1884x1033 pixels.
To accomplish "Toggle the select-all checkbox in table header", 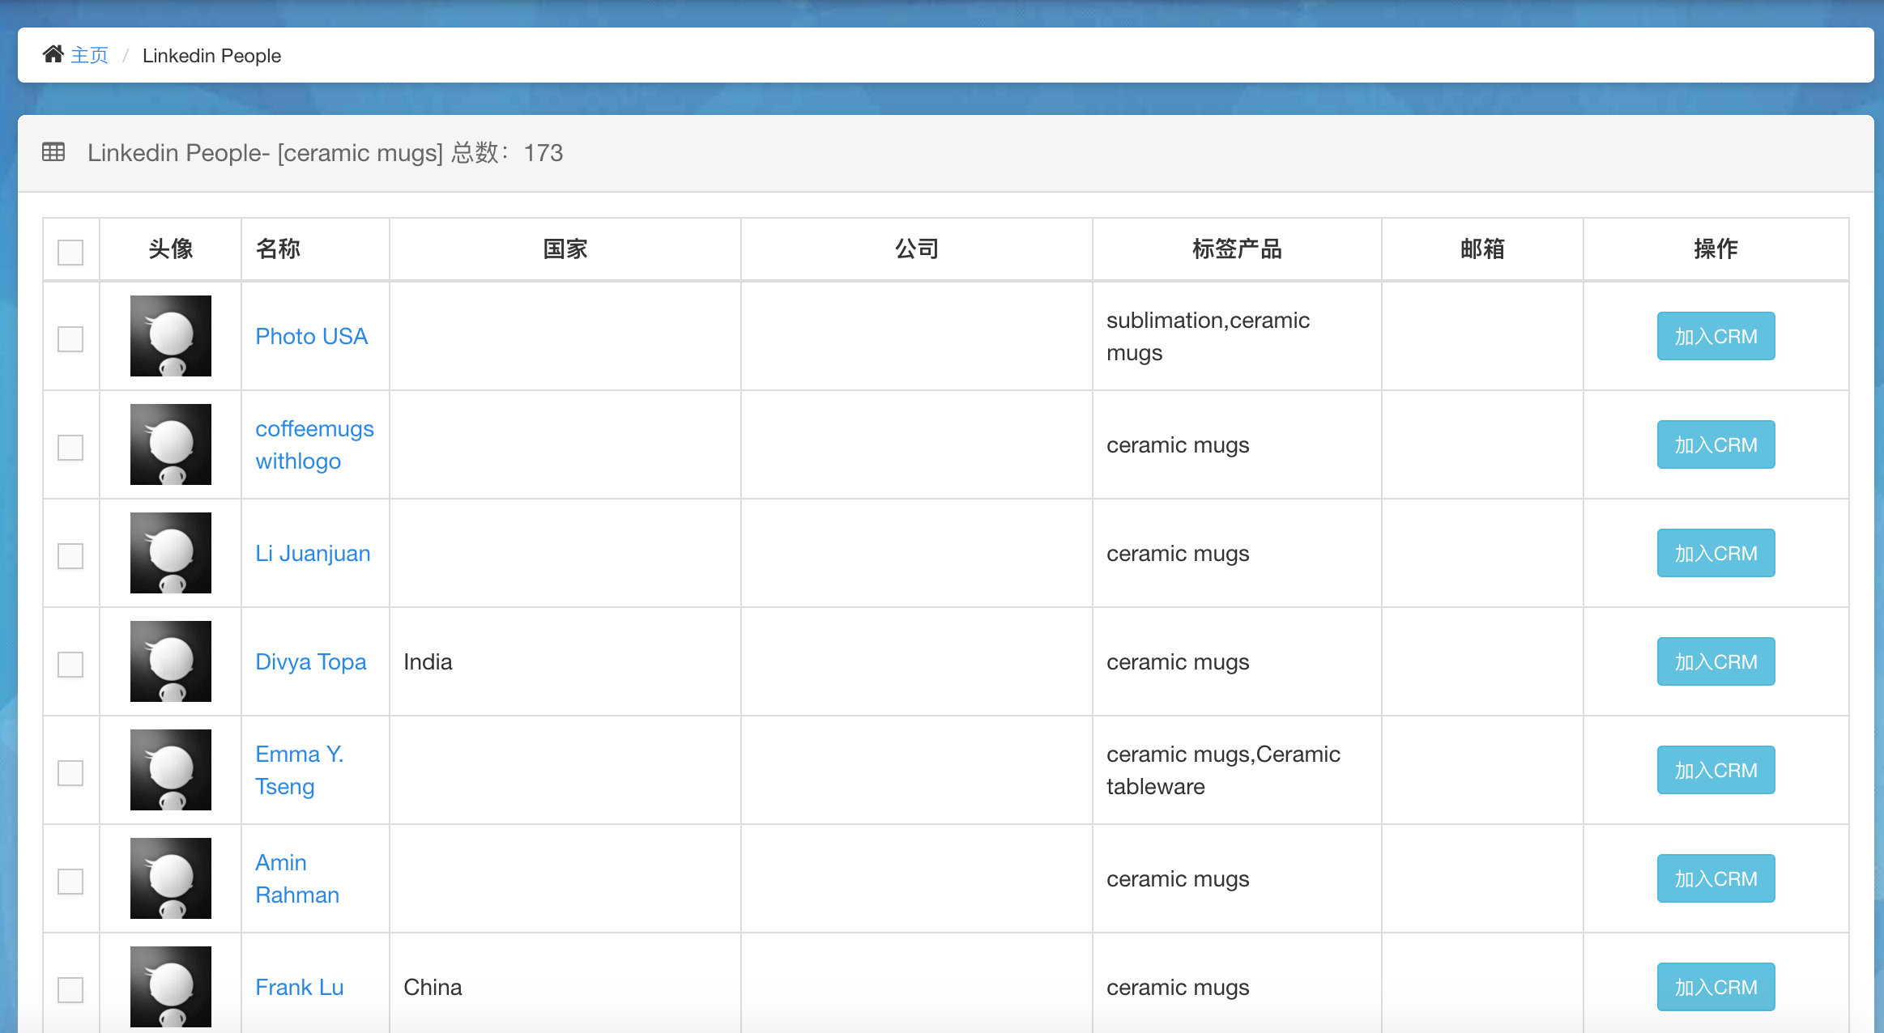I will coord(70,252).
